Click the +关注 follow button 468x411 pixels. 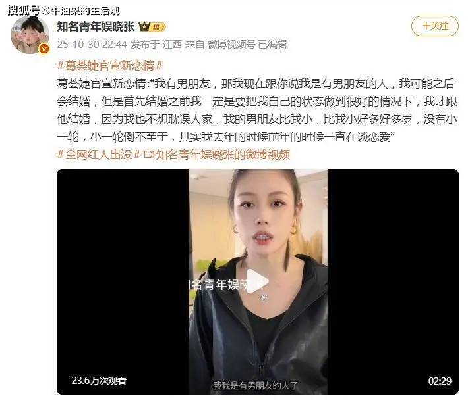pyautogui.click(x=435, y=26)
